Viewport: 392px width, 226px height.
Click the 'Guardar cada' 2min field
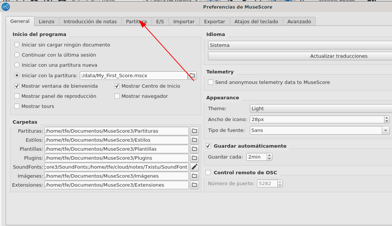click(257, 157)
